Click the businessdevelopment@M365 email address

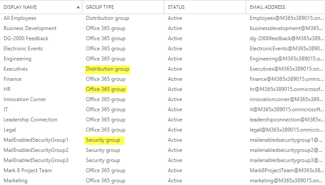[x=286, y=28]
